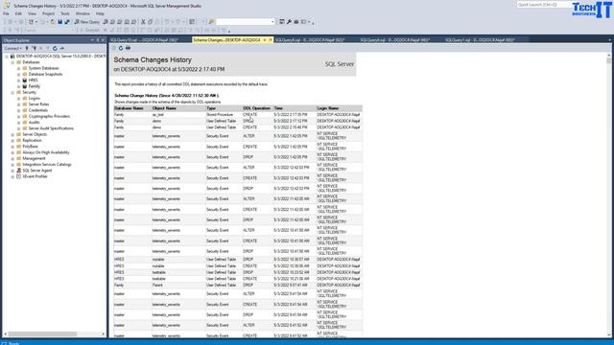Click the Save All icon
Viewport: 614px width, 345px height.
pos(67,22)
